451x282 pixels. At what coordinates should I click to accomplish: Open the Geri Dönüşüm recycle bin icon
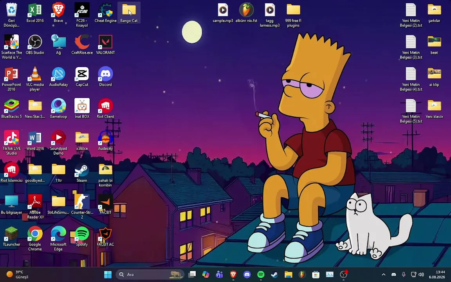[x=11, y=14]
